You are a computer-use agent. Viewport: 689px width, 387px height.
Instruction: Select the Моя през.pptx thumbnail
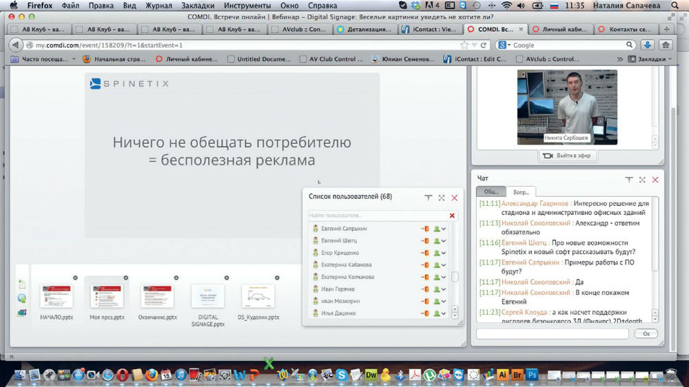(107, 297)
